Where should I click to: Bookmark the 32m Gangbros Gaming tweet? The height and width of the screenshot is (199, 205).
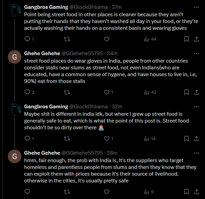(186, 138)
